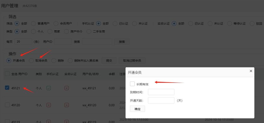264x123 pixels.
Task: Uncheck the checkbox for user 49121
Action: pyautogui.click(x=7, y=88)
